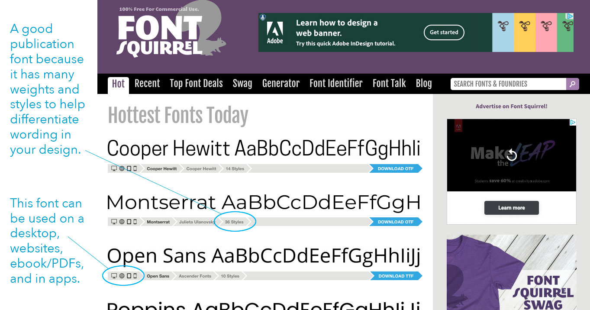590x310 pixels.
Task: Click Learn more in the sidebar ad
Action: tap(511, 208)
